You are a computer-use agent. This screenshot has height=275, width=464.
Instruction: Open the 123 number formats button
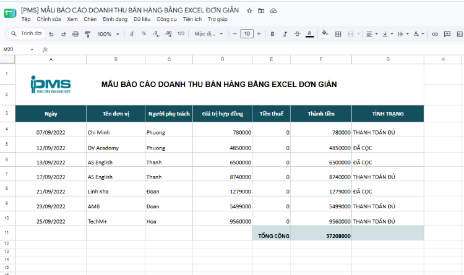(181, 34)
